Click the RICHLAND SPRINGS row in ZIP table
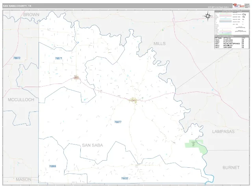 pos(232,44)
